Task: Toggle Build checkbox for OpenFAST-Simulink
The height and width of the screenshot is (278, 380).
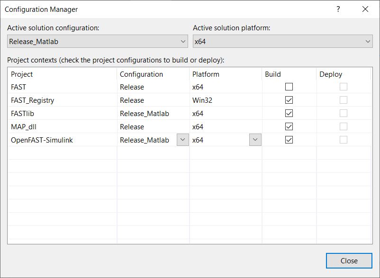Action: point(289,140)
